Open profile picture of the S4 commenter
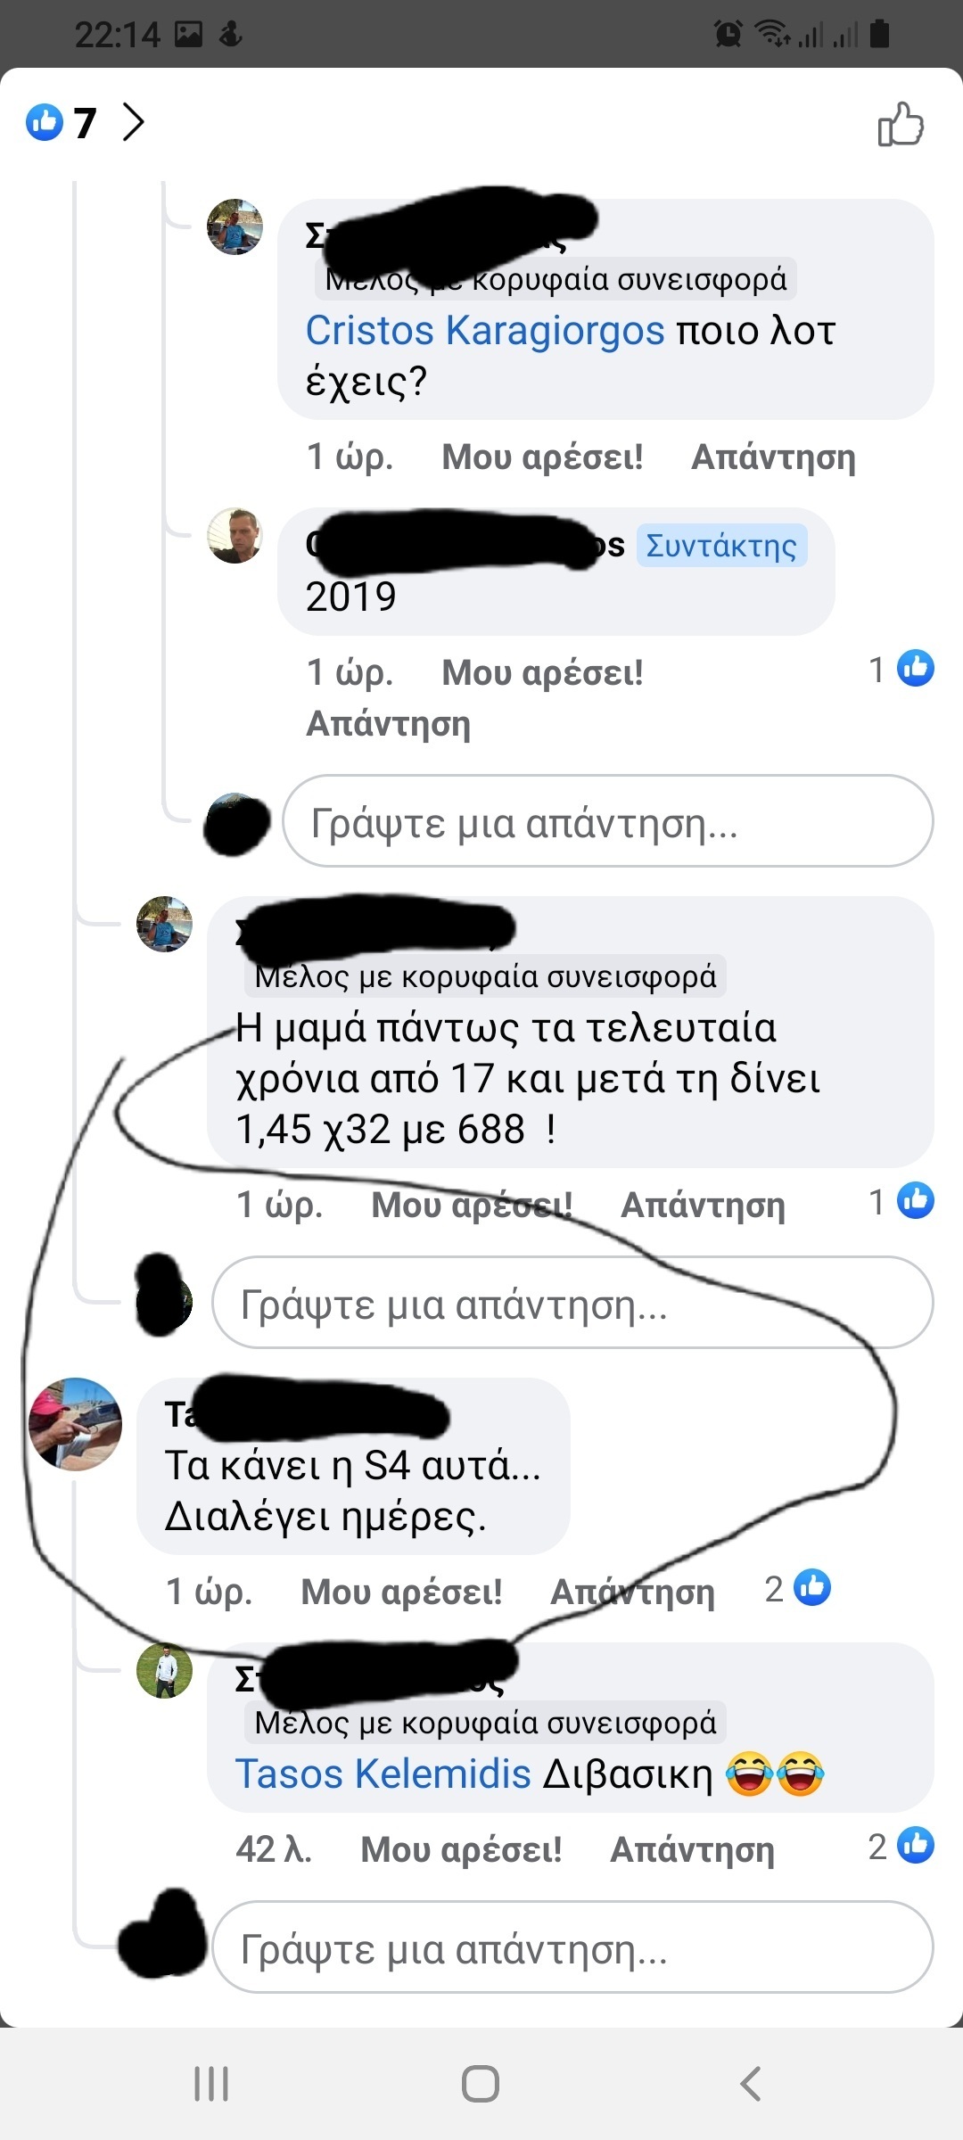The image size is (963, 2140). pyautogui.click(x=76, y=1423)
